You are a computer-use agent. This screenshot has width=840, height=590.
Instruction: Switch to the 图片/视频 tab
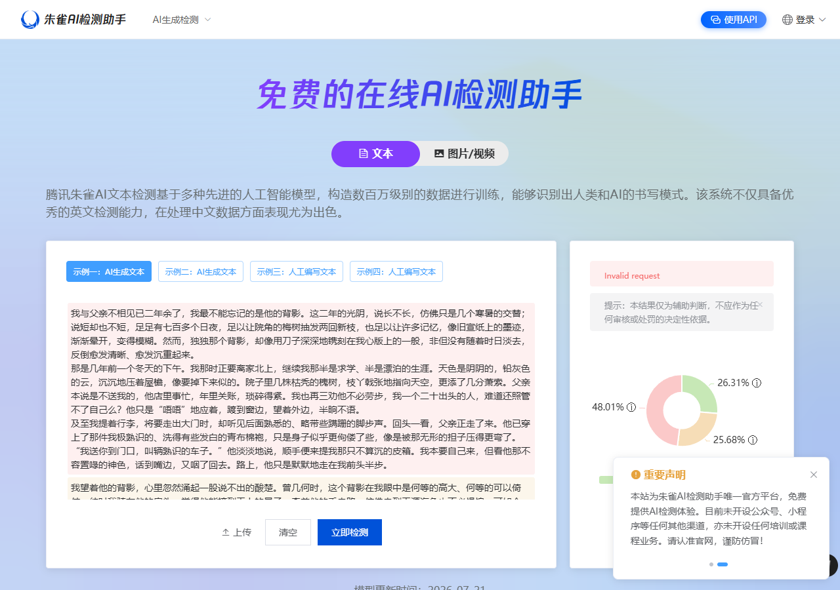pyautogui.click(x=465, y=154)
